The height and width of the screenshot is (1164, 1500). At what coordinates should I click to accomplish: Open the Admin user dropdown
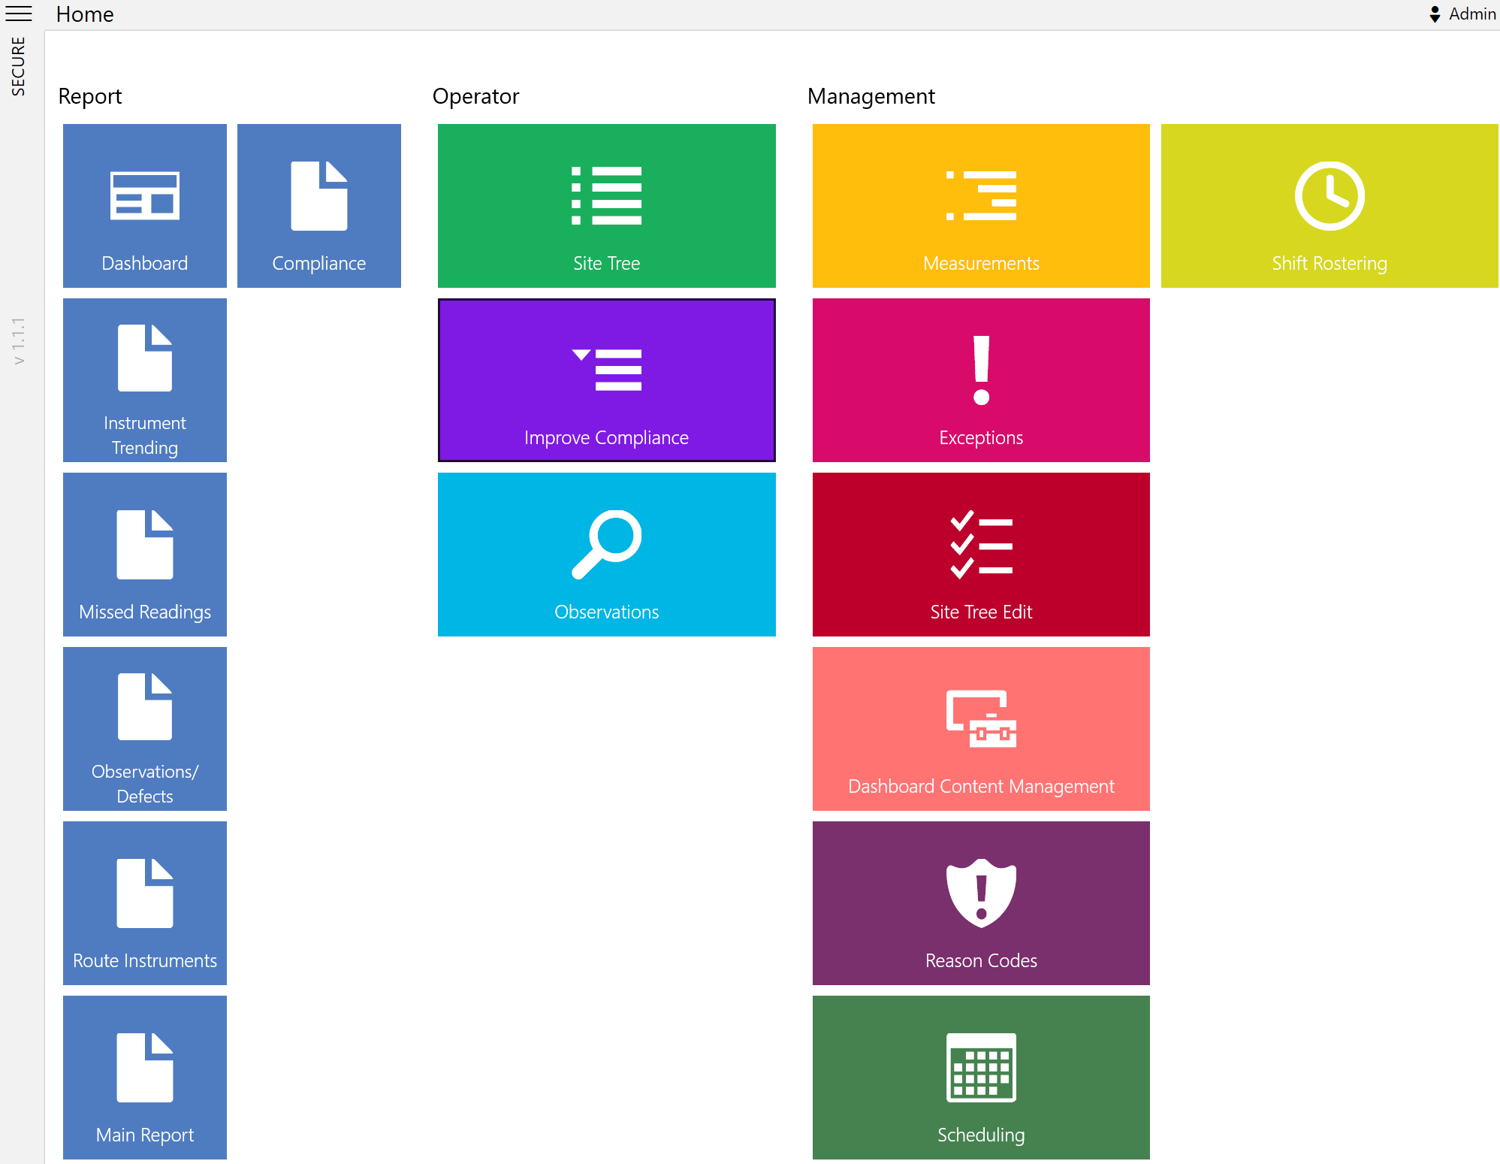pos(1462,14)
